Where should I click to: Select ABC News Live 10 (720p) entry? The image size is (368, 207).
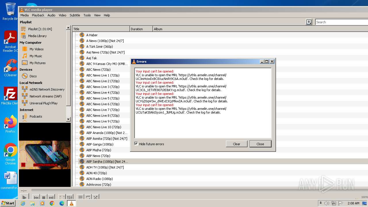103,127
